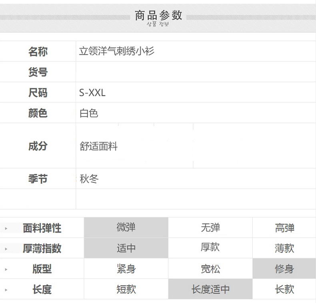Select the 季节 label

click(x=38, y=179)
